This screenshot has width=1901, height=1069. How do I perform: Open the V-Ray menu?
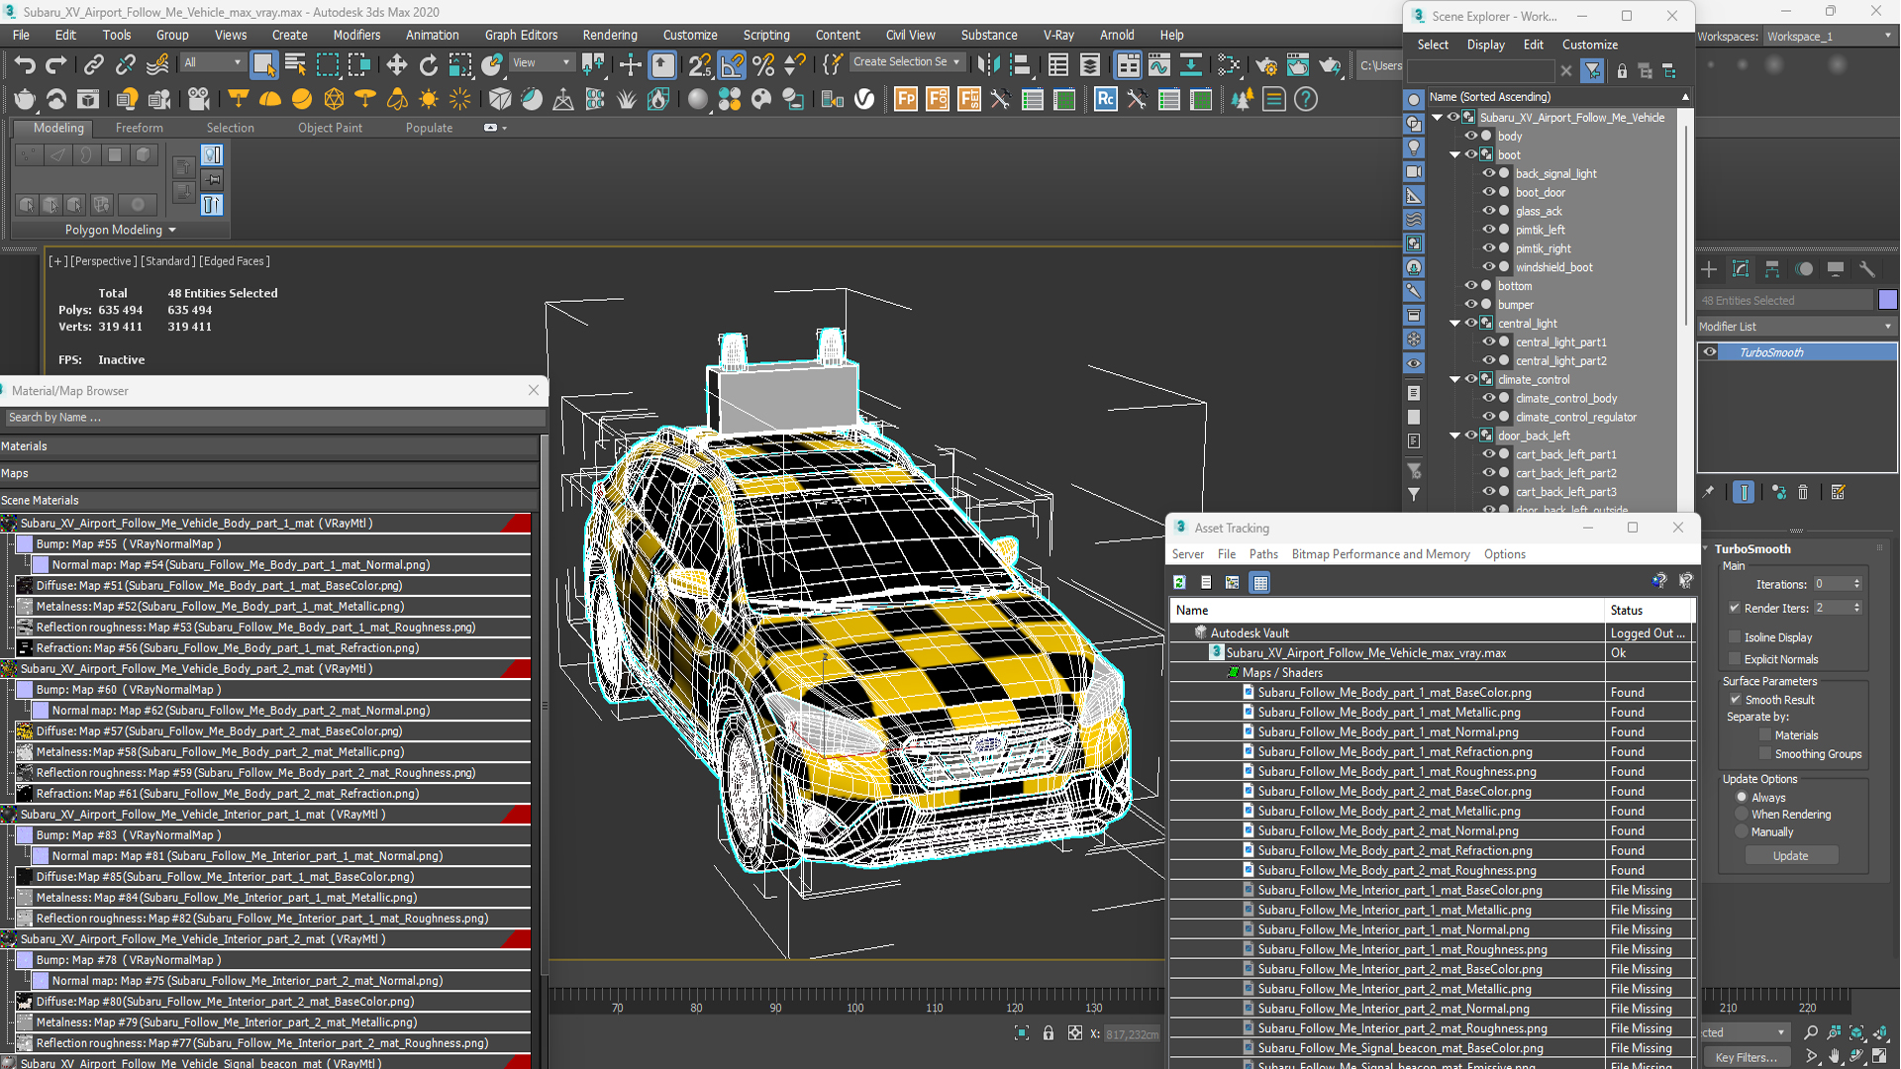[1058, 35]
